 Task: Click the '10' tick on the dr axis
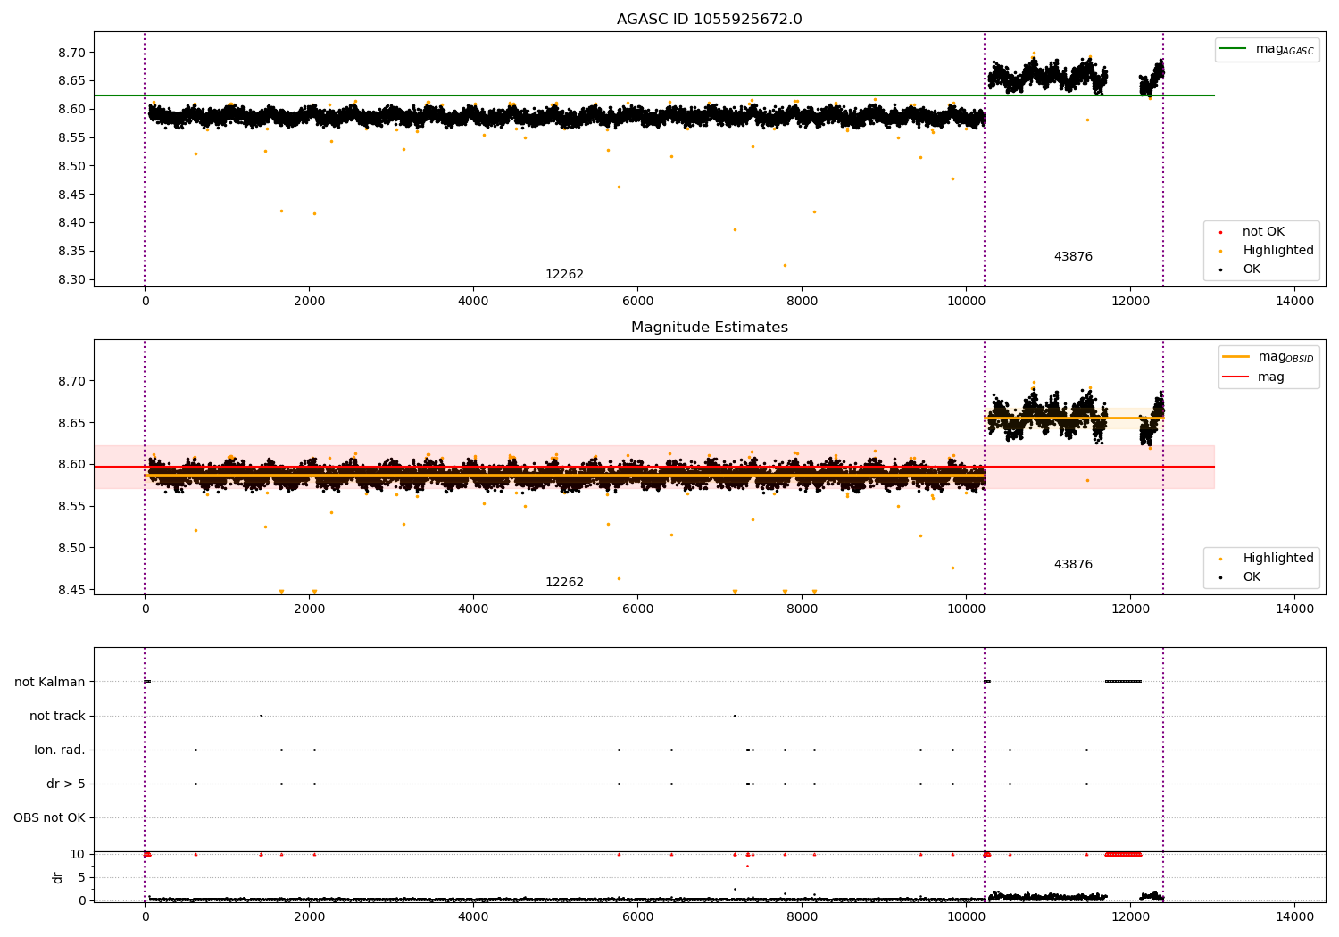[78, 855]
